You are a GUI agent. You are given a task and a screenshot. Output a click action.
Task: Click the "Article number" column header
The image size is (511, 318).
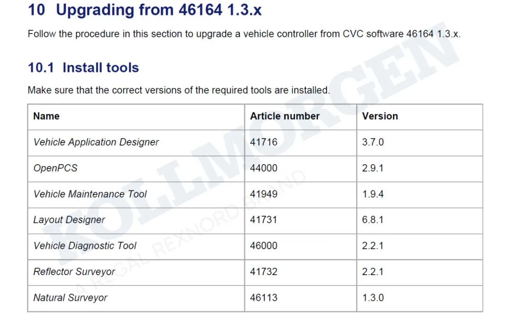click(x=284, y=116)
